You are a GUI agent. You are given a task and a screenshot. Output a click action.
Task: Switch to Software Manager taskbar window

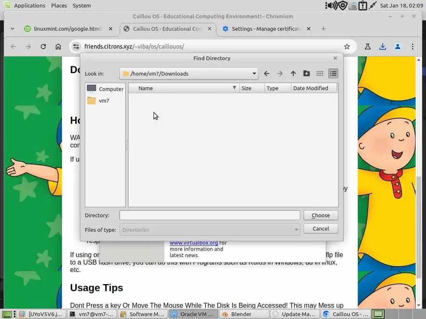[x=142, y=314]
